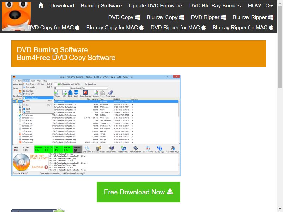Open the Burning Software page

tap(101, 6)
